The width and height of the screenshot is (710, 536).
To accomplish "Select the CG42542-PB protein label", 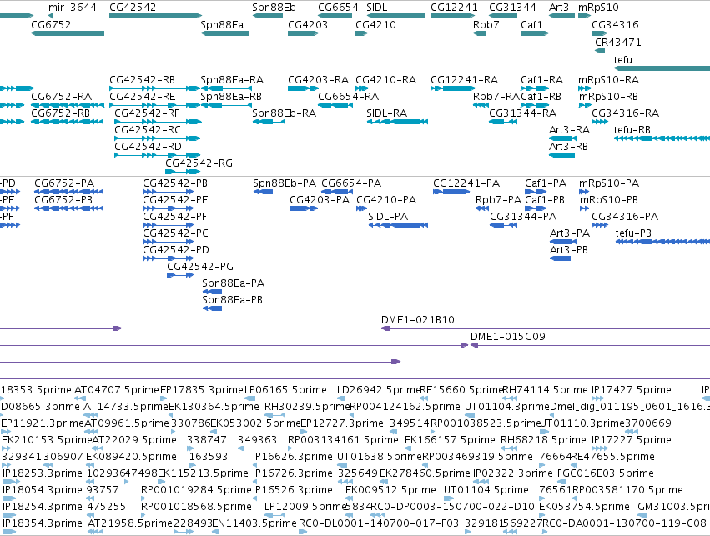I will coord(175,183).
